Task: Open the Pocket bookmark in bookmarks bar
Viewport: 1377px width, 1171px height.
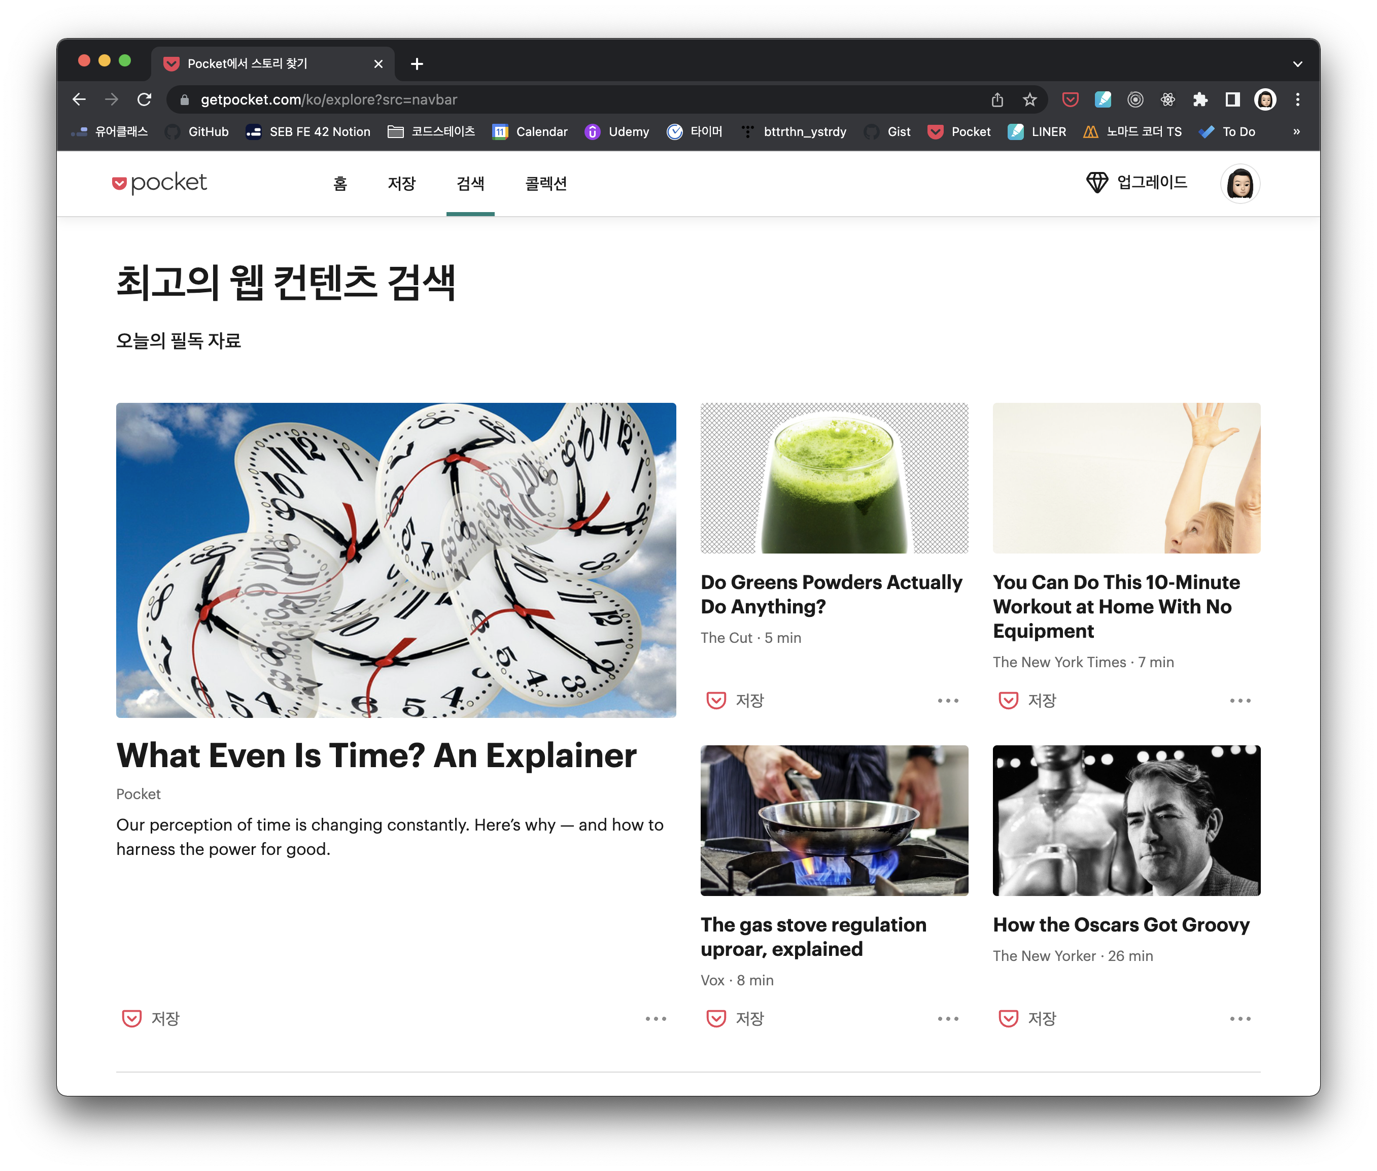Action: 959,131
